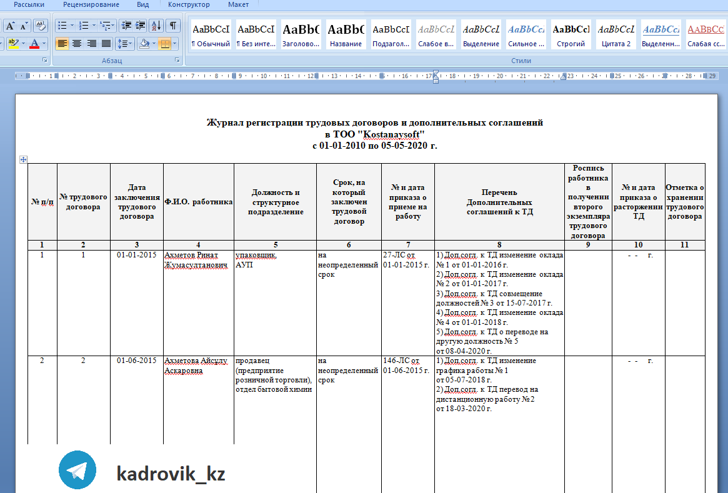
Task: Sort text with the A-Я sort icon
Action: pyautogui.click(x=156, y=26)
